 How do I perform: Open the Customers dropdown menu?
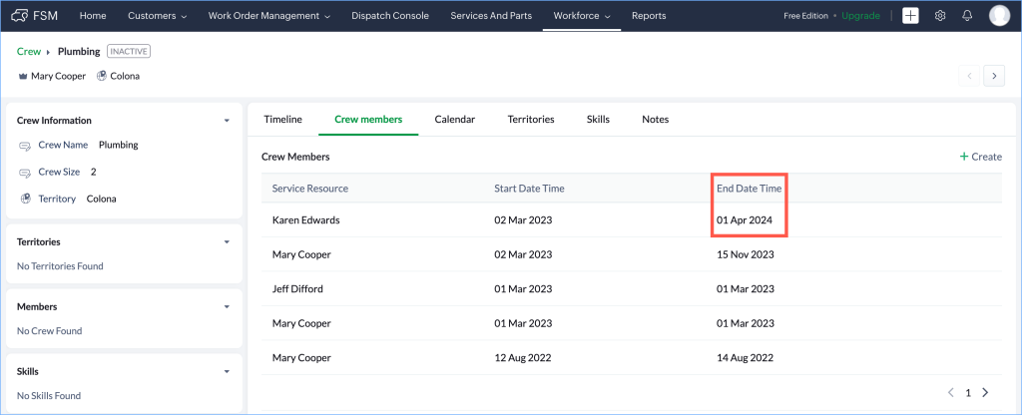(x=157, y=16)
